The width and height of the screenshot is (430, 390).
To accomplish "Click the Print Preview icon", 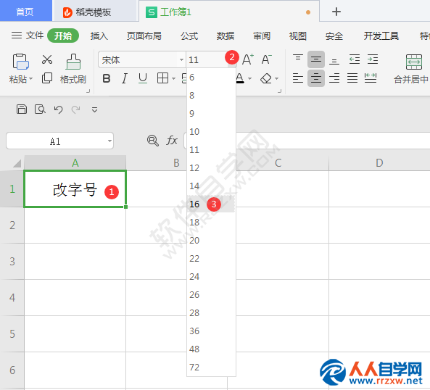I will (40, 109).
